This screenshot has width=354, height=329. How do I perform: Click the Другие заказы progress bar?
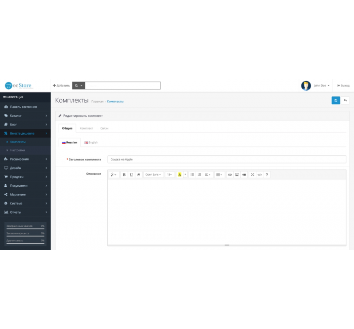pyautogui.click(x=25, y=243)
